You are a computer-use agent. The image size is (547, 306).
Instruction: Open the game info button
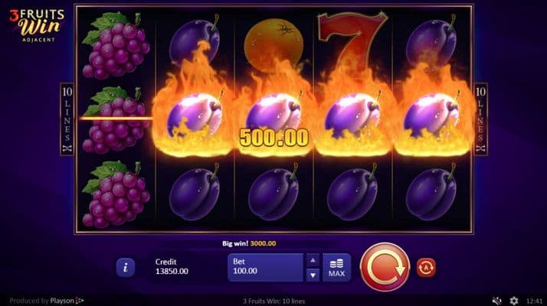(125, 267)
